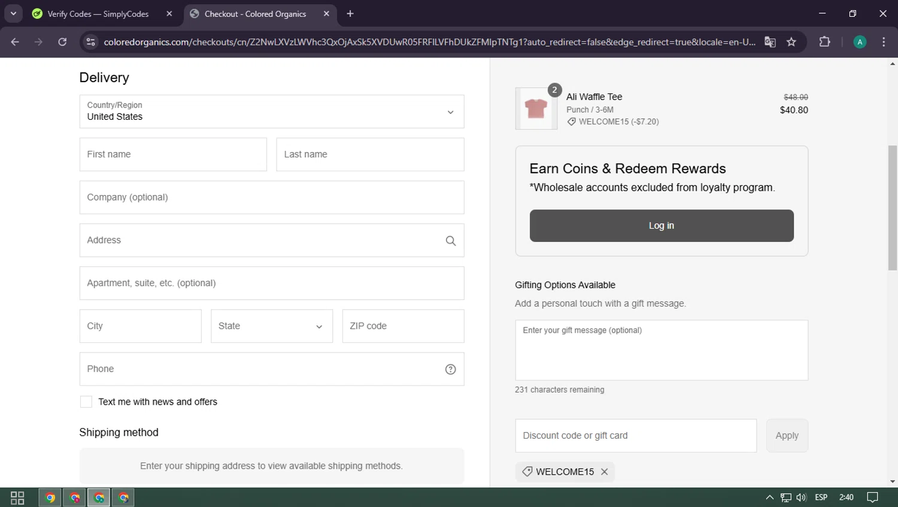Click the First name field
The image size is (898, 507).
pos(173,154)
